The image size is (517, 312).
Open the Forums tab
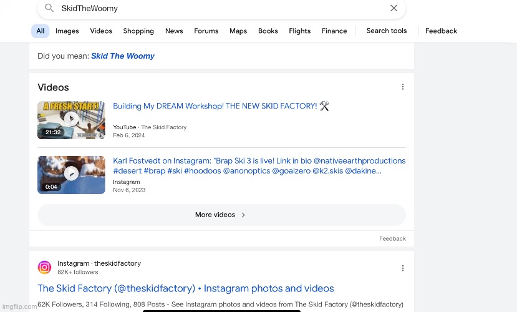tap(206, 31)
